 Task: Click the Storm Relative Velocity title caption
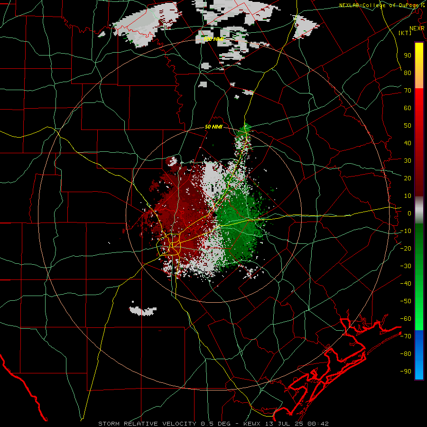(x=213, y=424)
